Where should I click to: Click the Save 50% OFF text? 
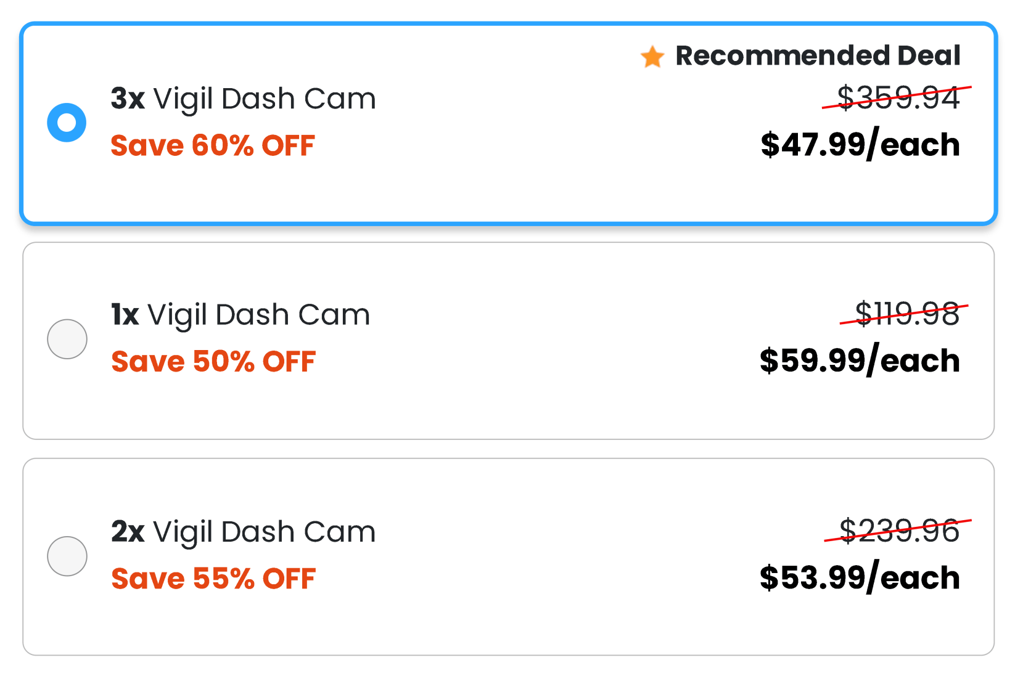point(213,362)
